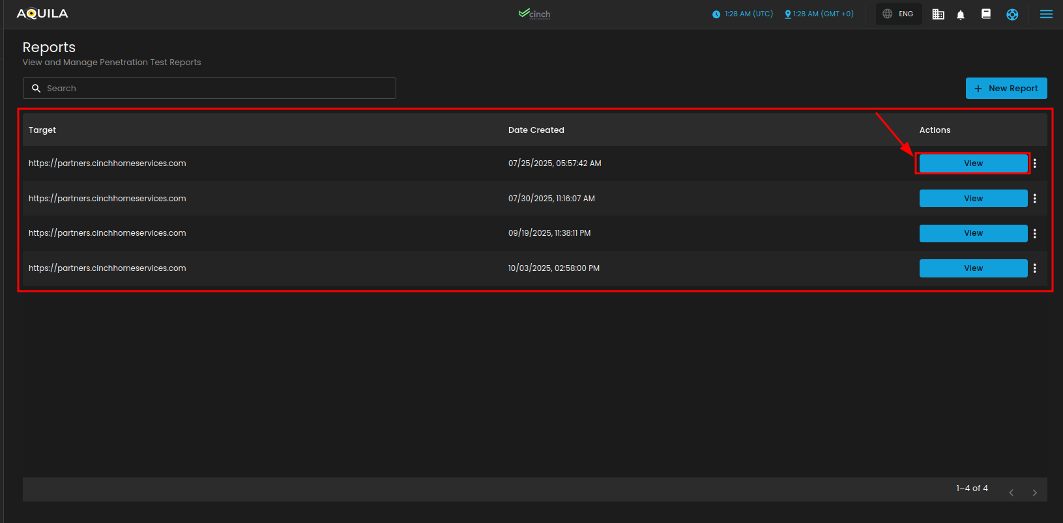Create a New Report
1063x523 pixels.
tap(1006, 89)
